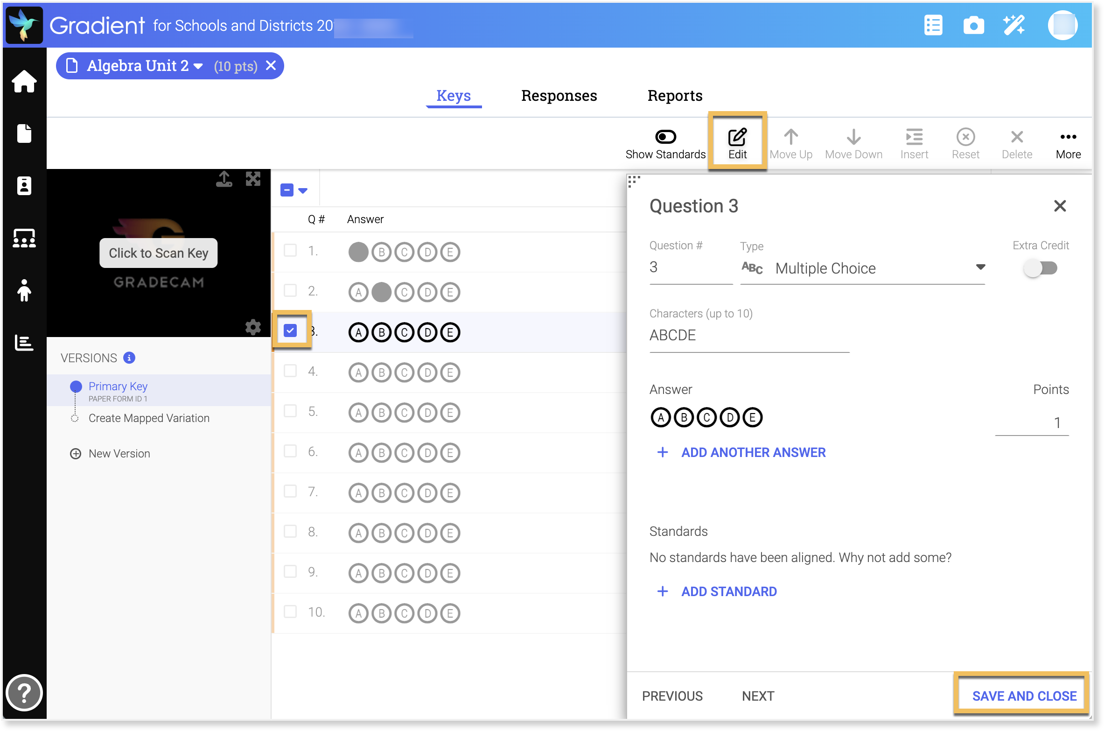Switch to the Responses tab
This screenshot has height=731, width=1104.
[x=559, y=96]
